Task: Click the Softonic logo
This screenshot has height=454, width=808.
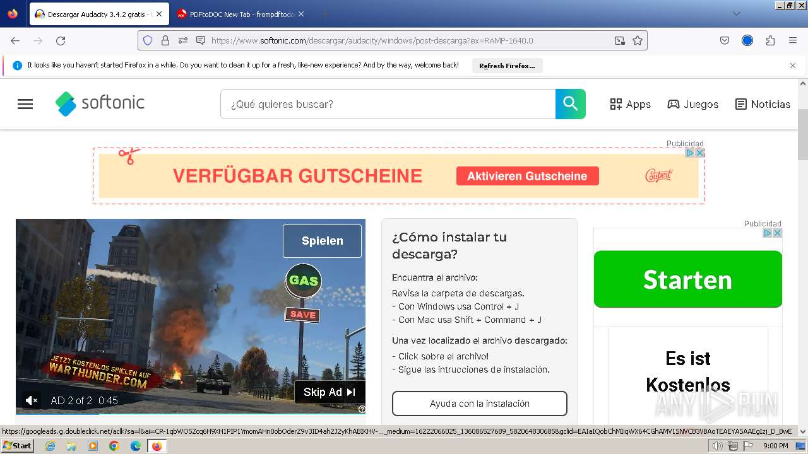Action: pos(100,103)
